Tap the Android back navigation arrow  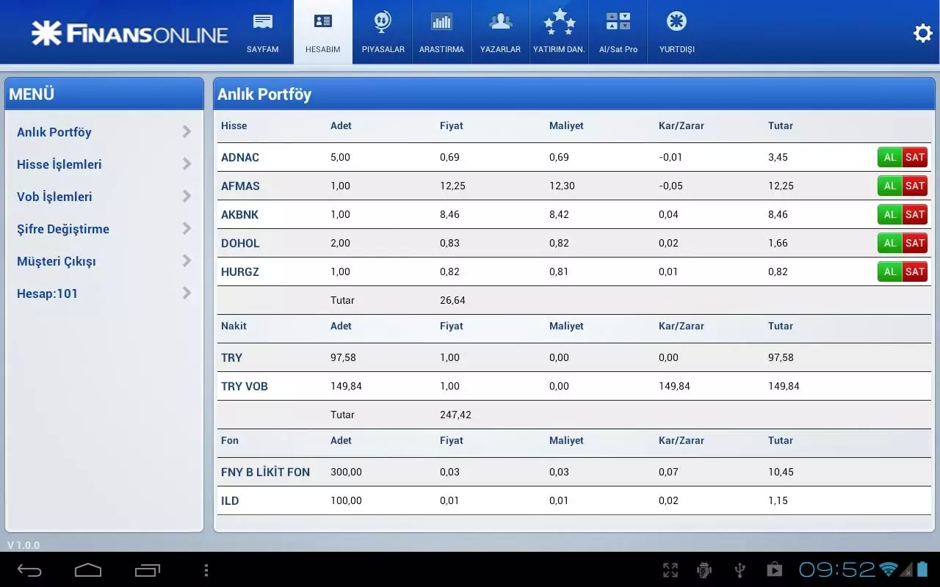coord(28,569)
